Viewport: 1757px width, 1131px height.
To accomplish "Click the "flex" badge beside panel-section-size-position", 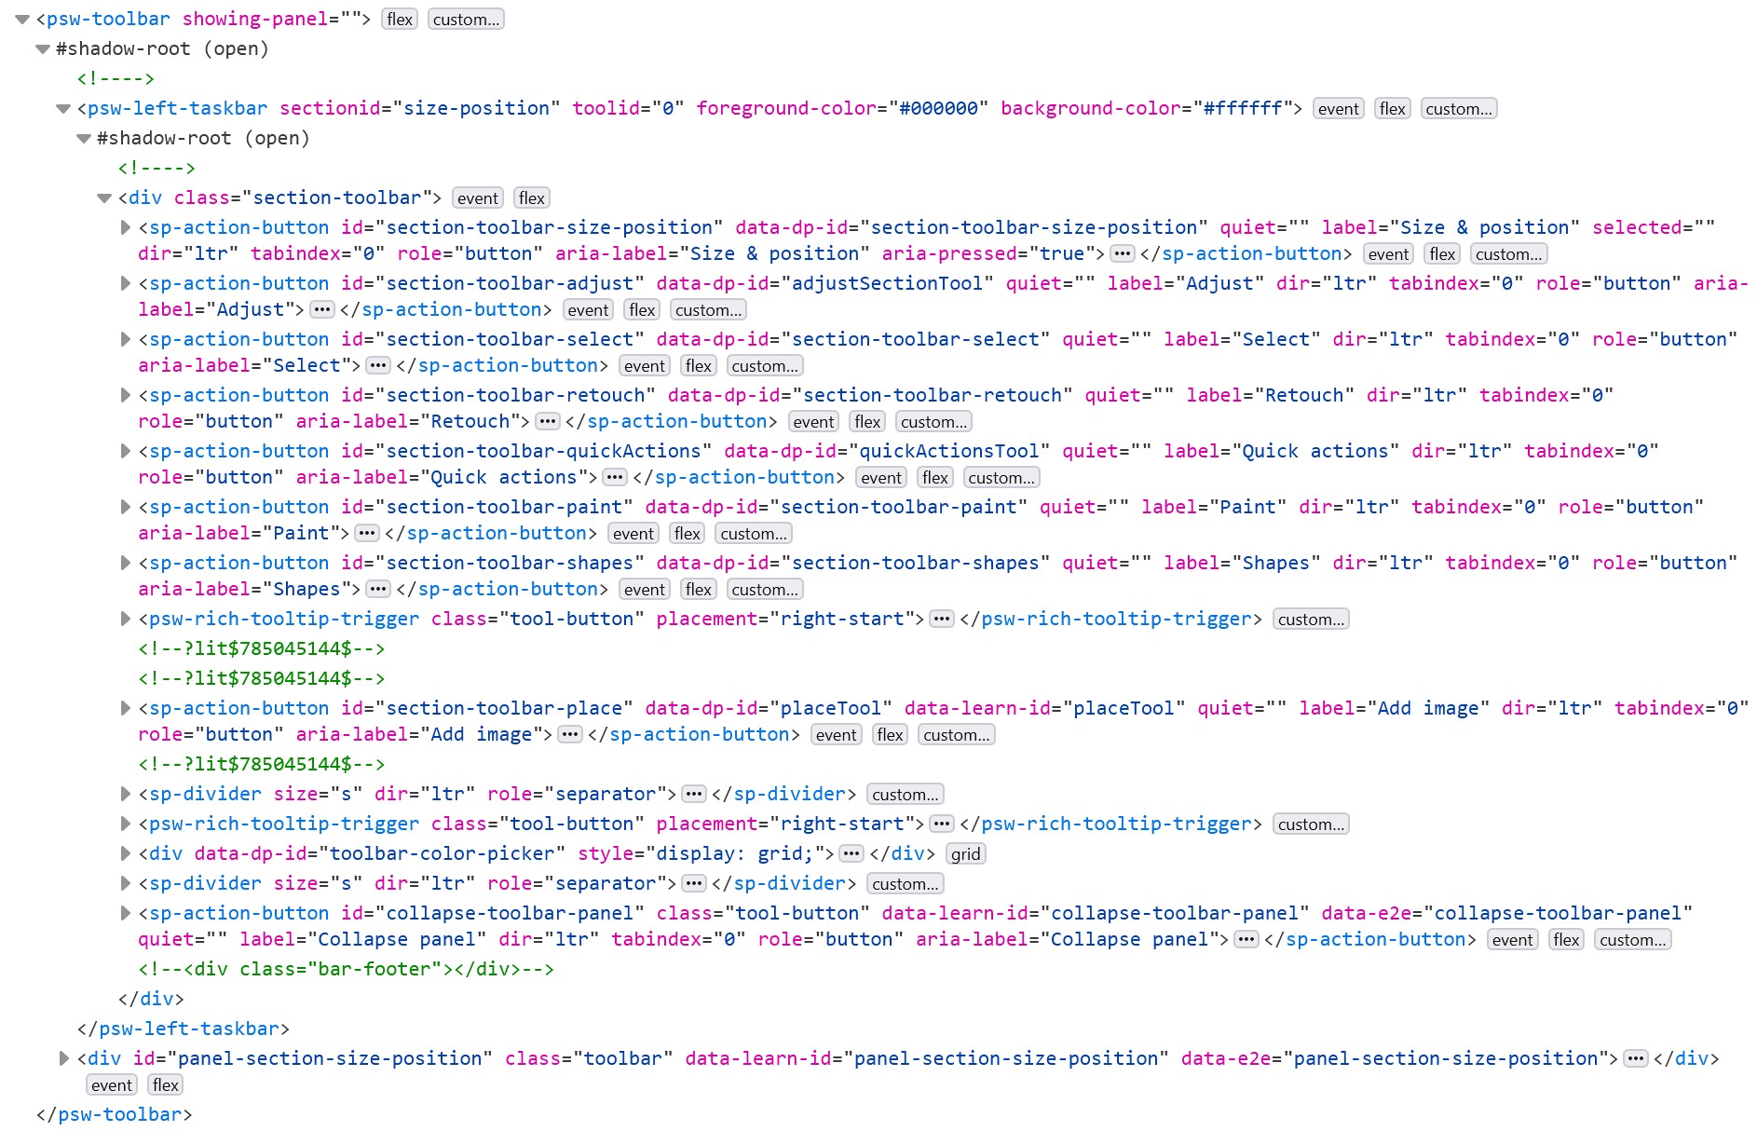I will coord(166,1084).
